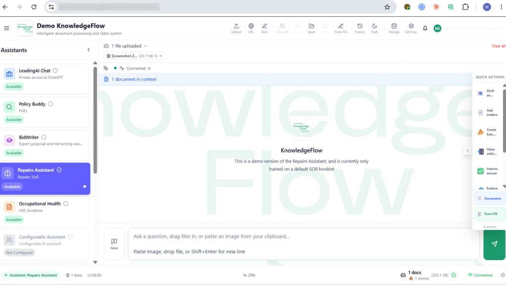Screen dimensions: 506x285
Task: Collapse the Assistants sidebar with the chevron
Action: tap(89, 50)
